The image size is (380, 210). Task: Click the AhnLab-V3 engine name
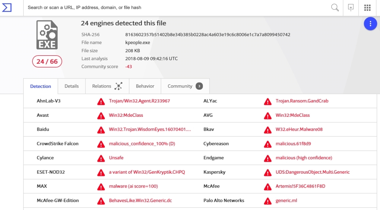click(49, 101)
